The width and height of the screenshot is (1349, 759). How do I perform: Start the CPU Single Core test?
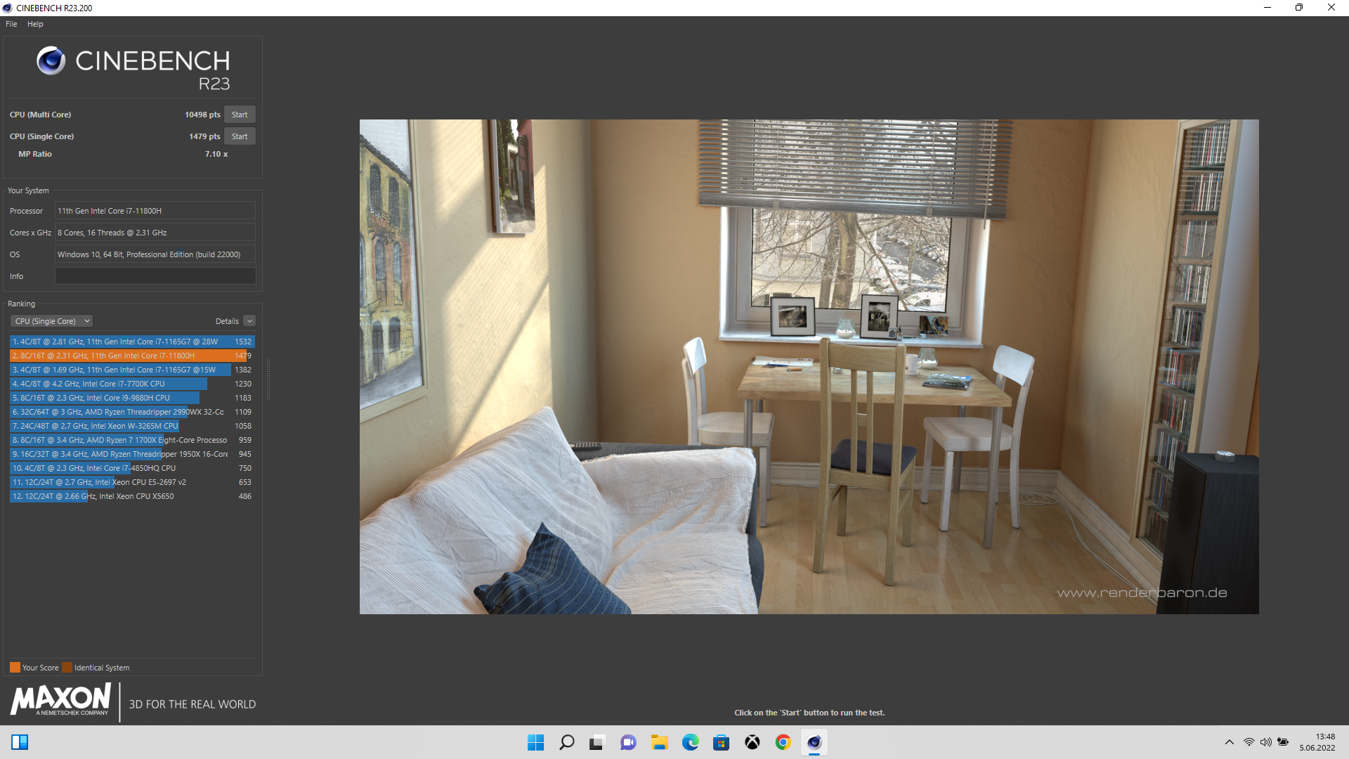[x=240, y=136]
